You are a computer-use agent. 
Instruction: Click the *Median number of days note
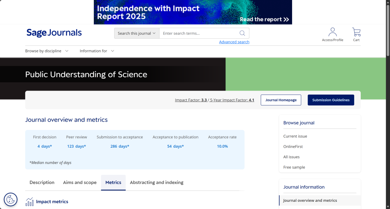[50, 162]
